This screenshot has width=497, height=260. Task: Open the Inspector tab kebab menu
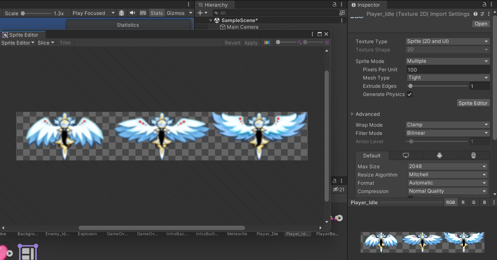click(492, 5)
